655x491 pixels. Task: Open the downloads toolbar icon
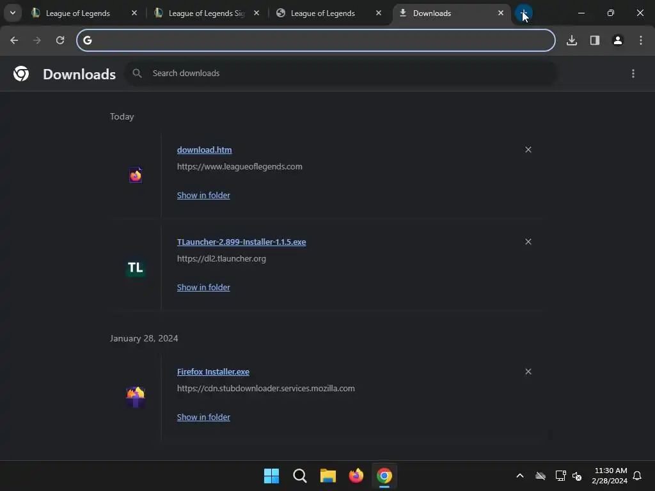pos(572,40)
